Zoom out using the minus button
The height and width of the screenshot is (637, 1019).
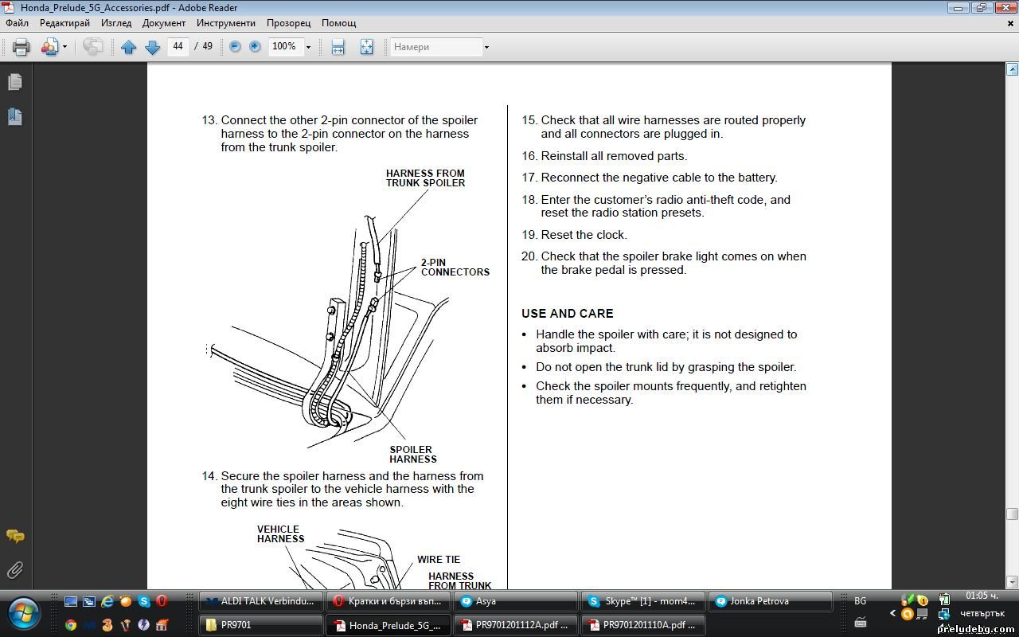pyautogui.click(x=235, y=47)
